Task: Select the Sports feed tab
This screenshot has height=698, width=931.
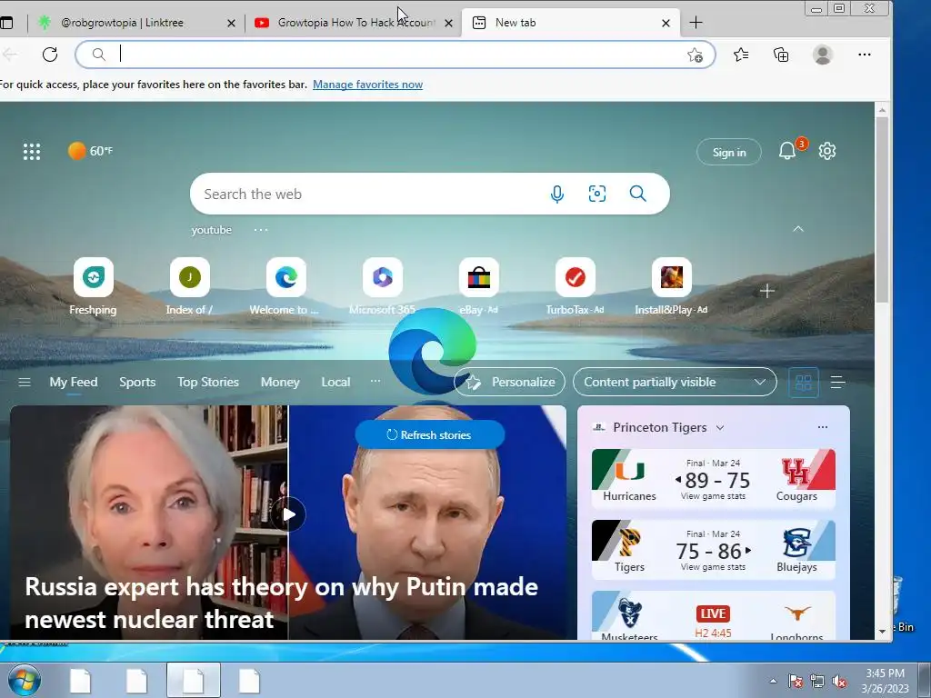Action: [137, 383]
